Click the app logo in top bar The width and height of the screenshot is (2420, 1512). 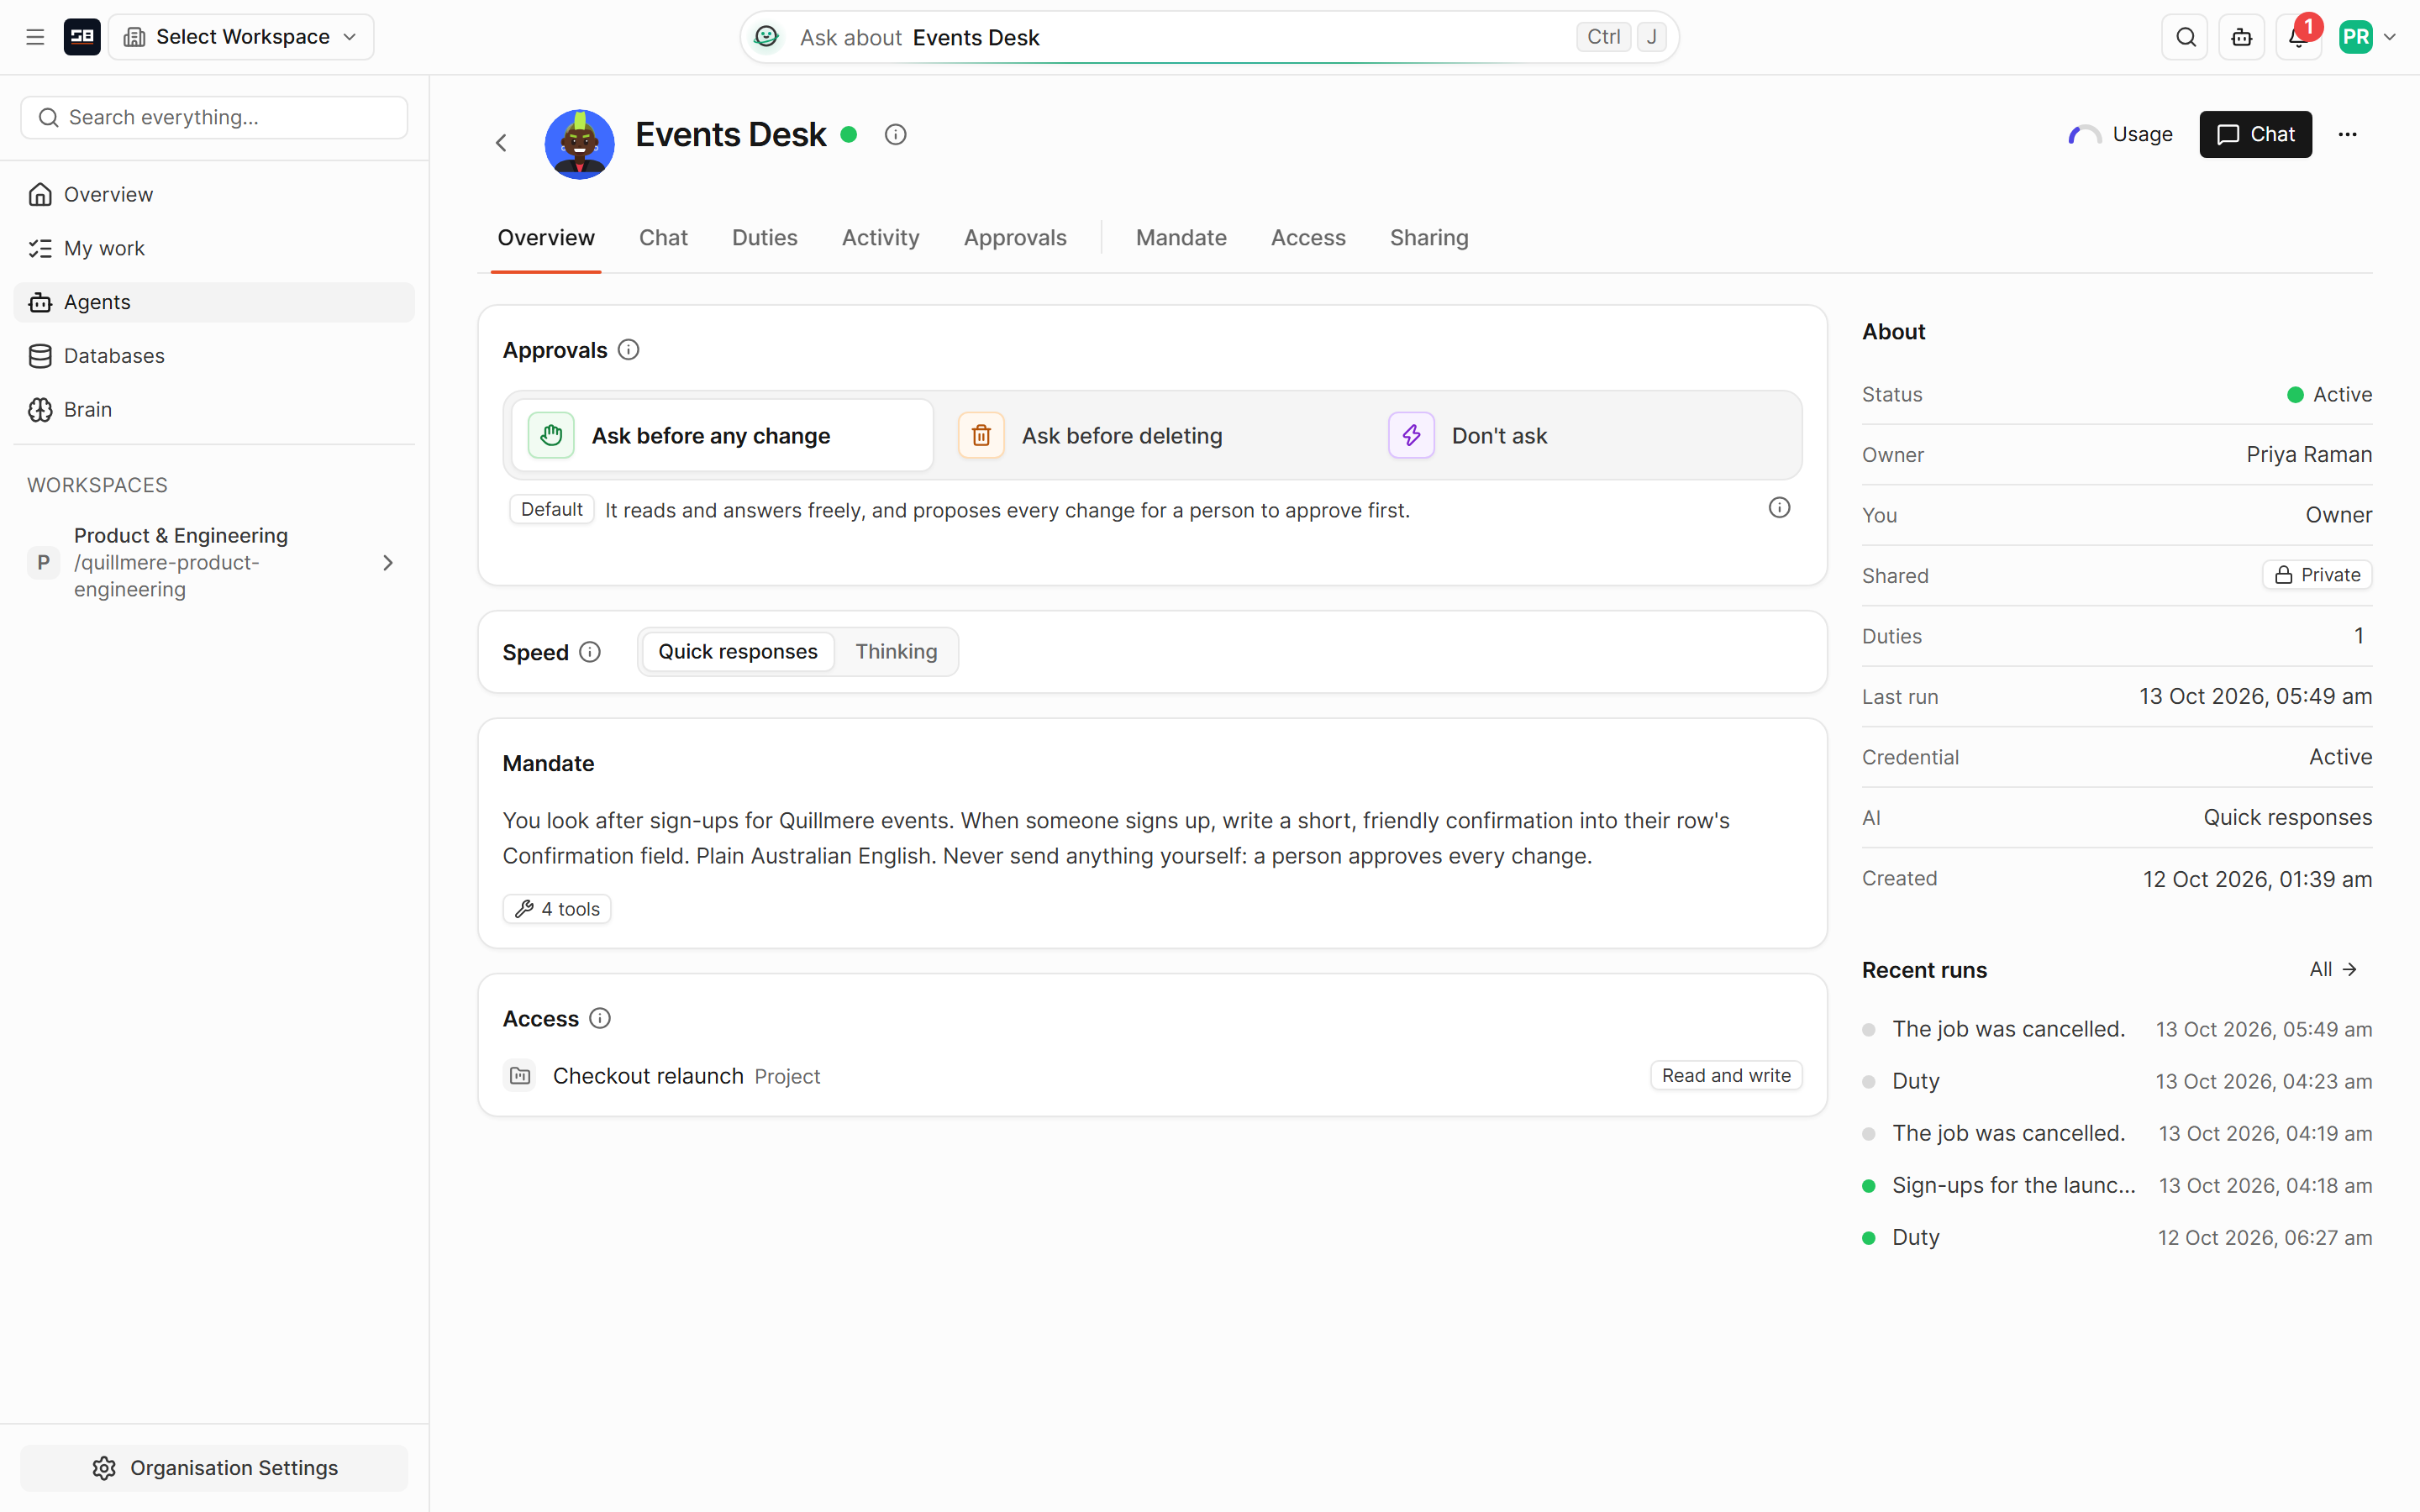(x=82, y=37)
